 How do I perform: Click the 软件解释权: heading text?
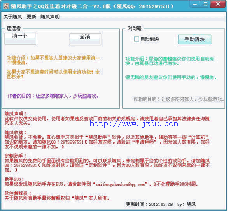pyautogui.click(x=18, y=193)
